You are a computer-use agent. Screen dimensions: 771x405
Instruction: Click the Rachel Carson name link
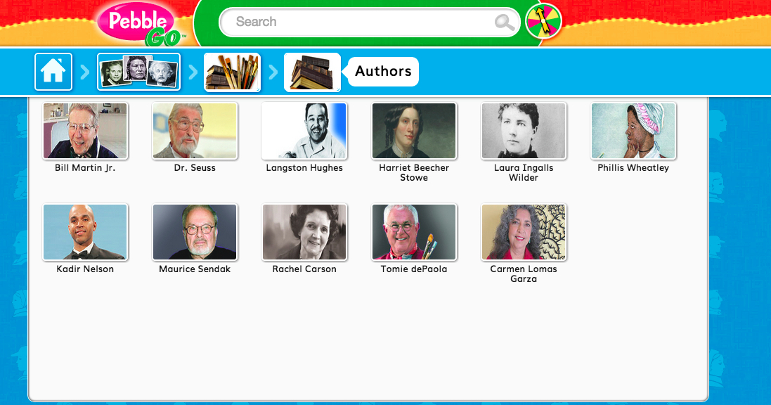pos(304,269)
